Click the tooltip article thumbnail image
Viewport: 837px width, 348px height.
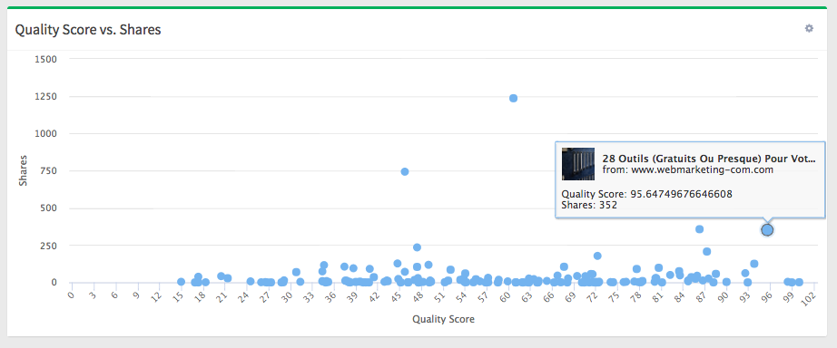tap(578, 164)
